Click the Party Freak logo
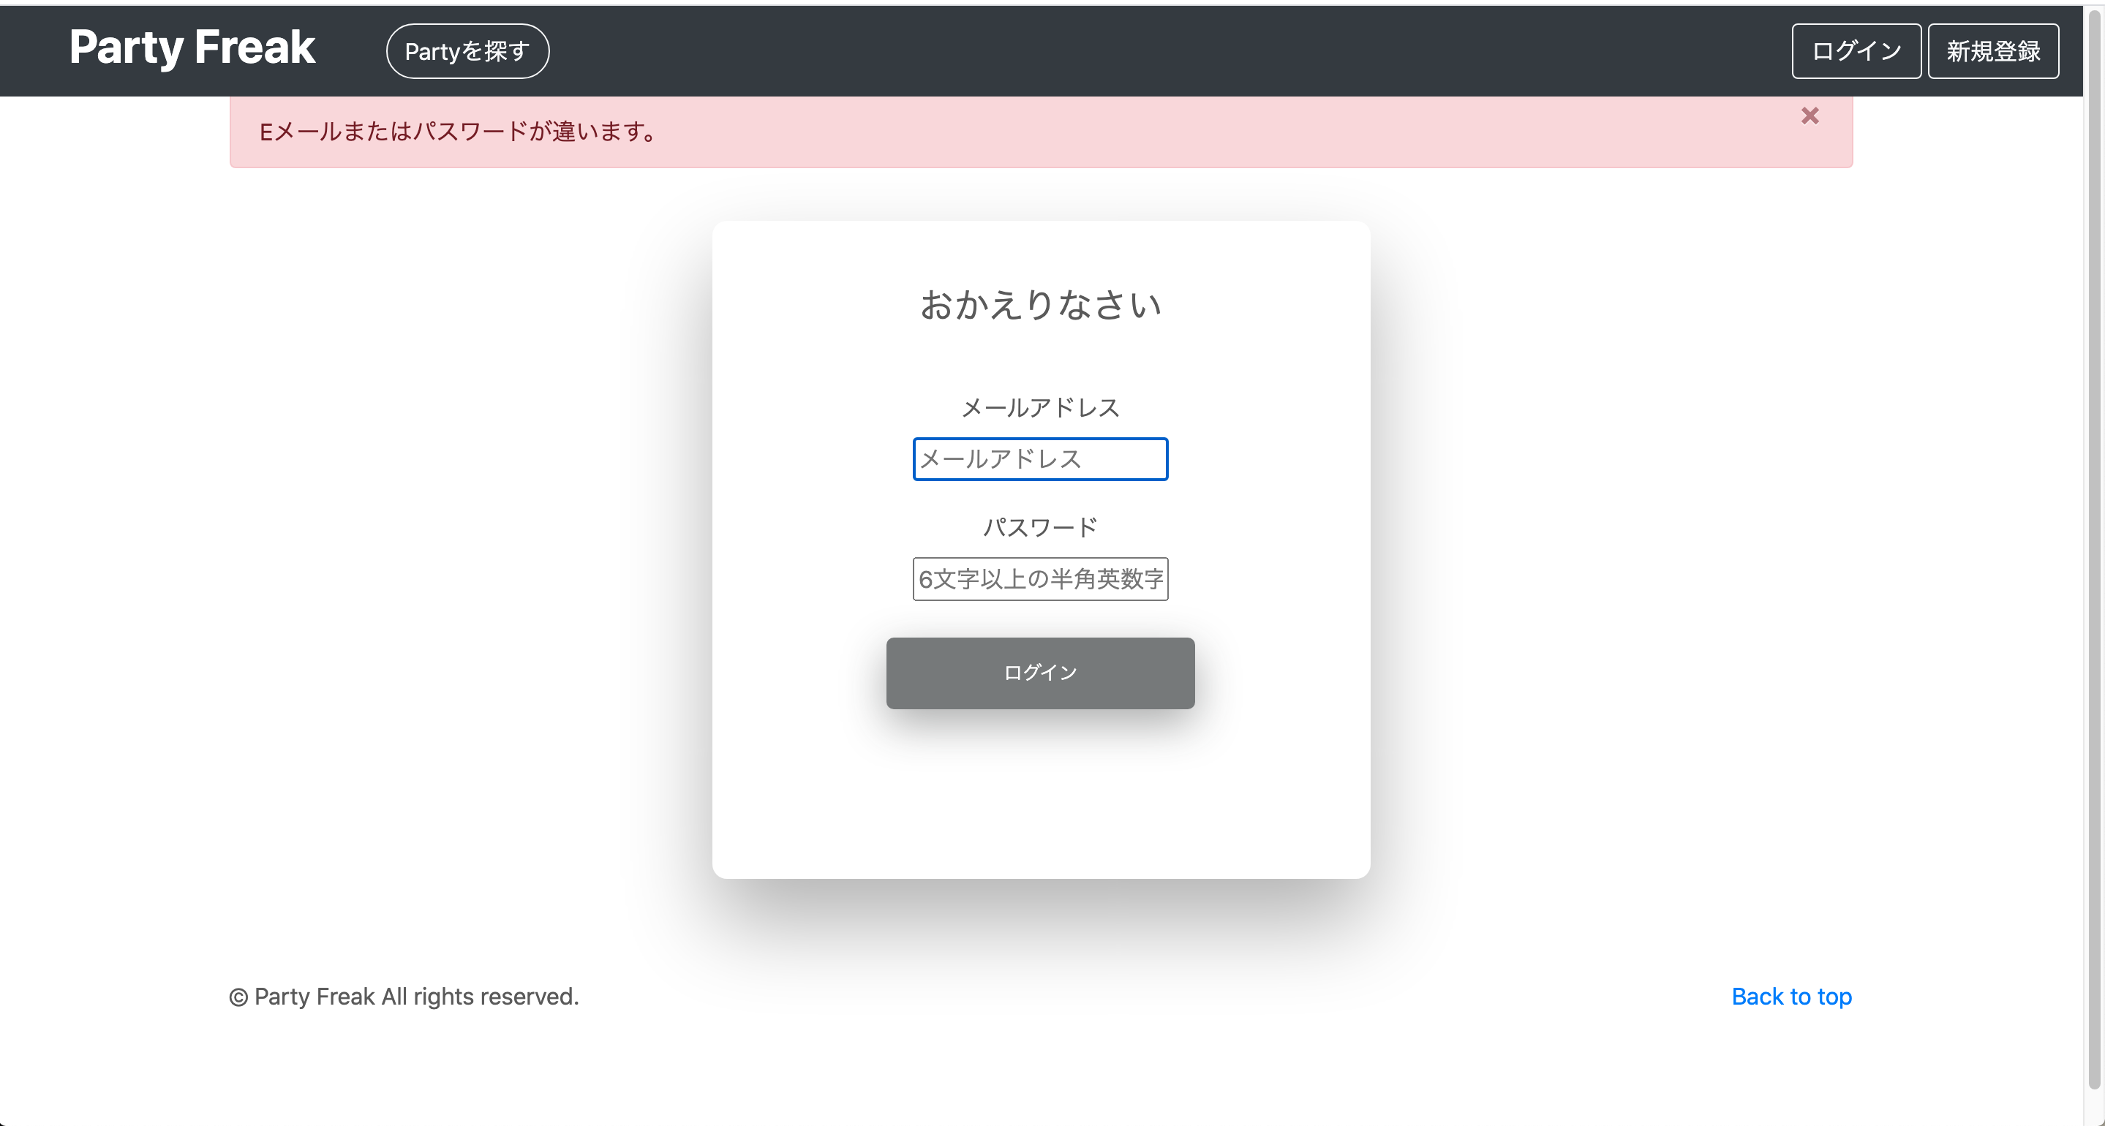Screen dimensions: 2105x1126 point(192,48)
